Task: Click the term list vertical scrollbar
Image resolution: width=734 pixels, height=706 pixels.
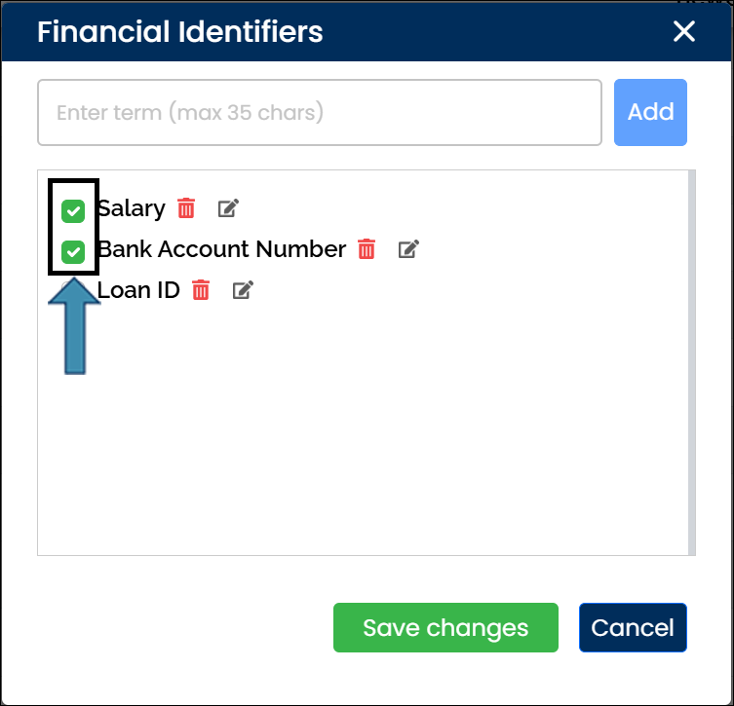Action: tap(691, 362)
